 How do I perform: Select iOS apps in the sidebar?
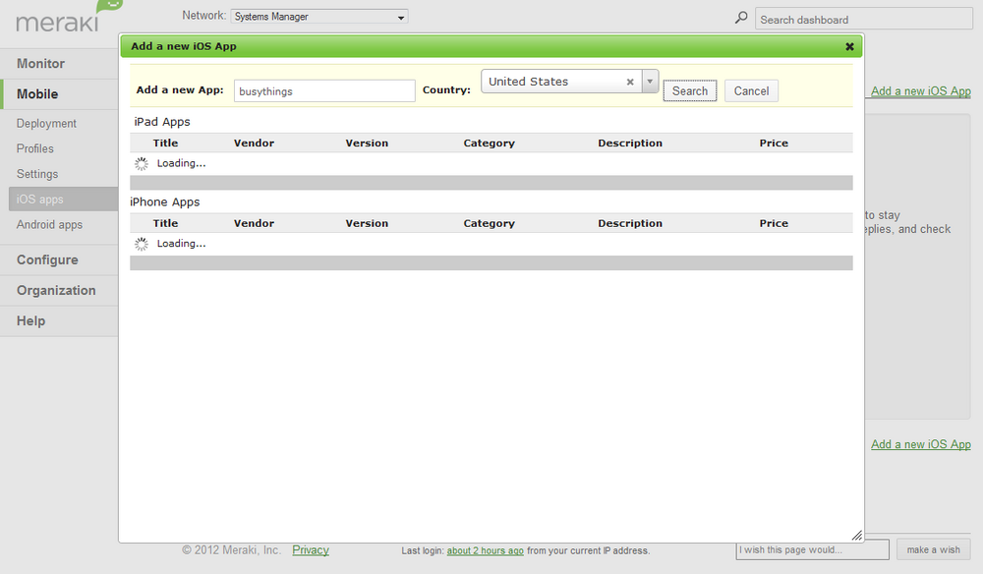pos(63,199)
